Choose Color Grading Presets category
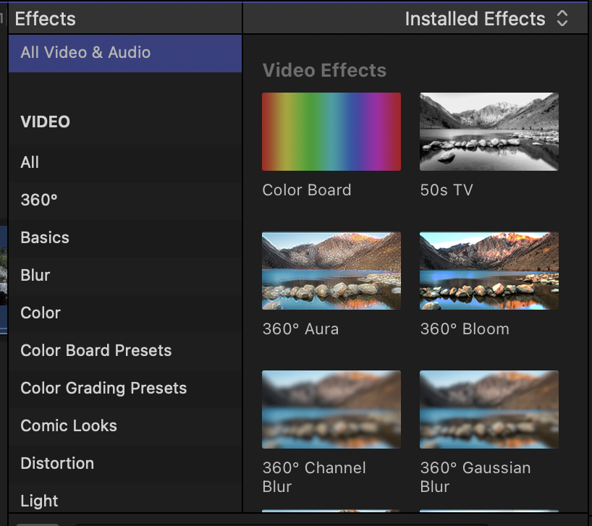 [125, 389]
